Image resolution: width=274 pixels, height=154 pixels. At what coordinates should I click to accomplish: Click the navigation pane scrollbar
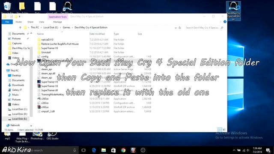pyautogui.click(x=31, y=82)
